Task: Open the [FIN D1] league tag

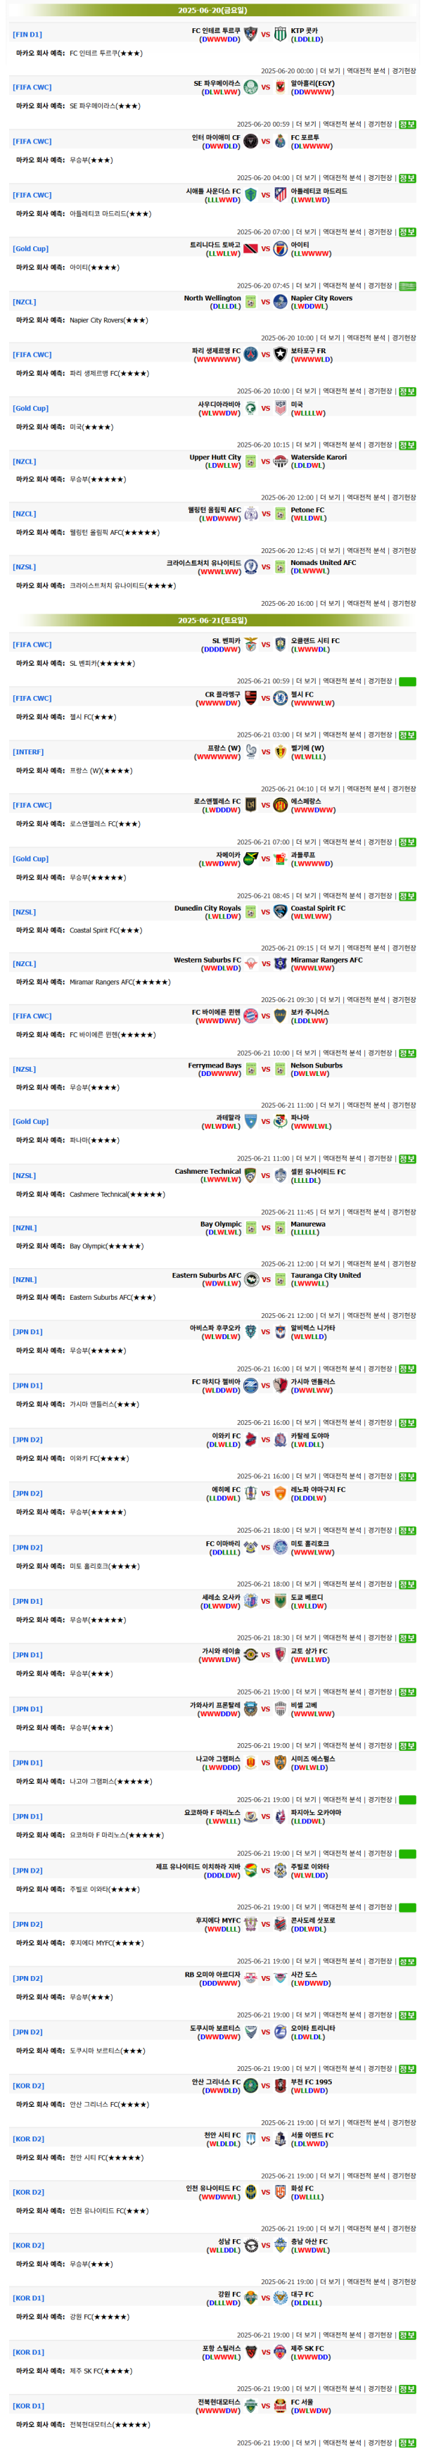Action: click(x=27, y=34)
